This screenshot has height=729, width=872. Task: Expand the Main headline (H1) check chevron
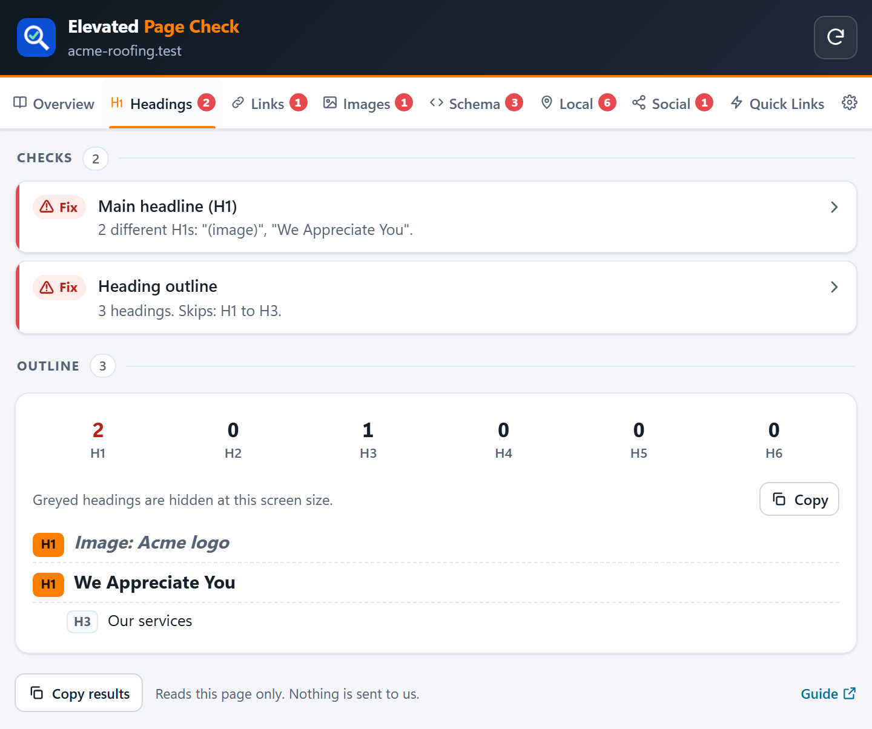click(834, 207)
